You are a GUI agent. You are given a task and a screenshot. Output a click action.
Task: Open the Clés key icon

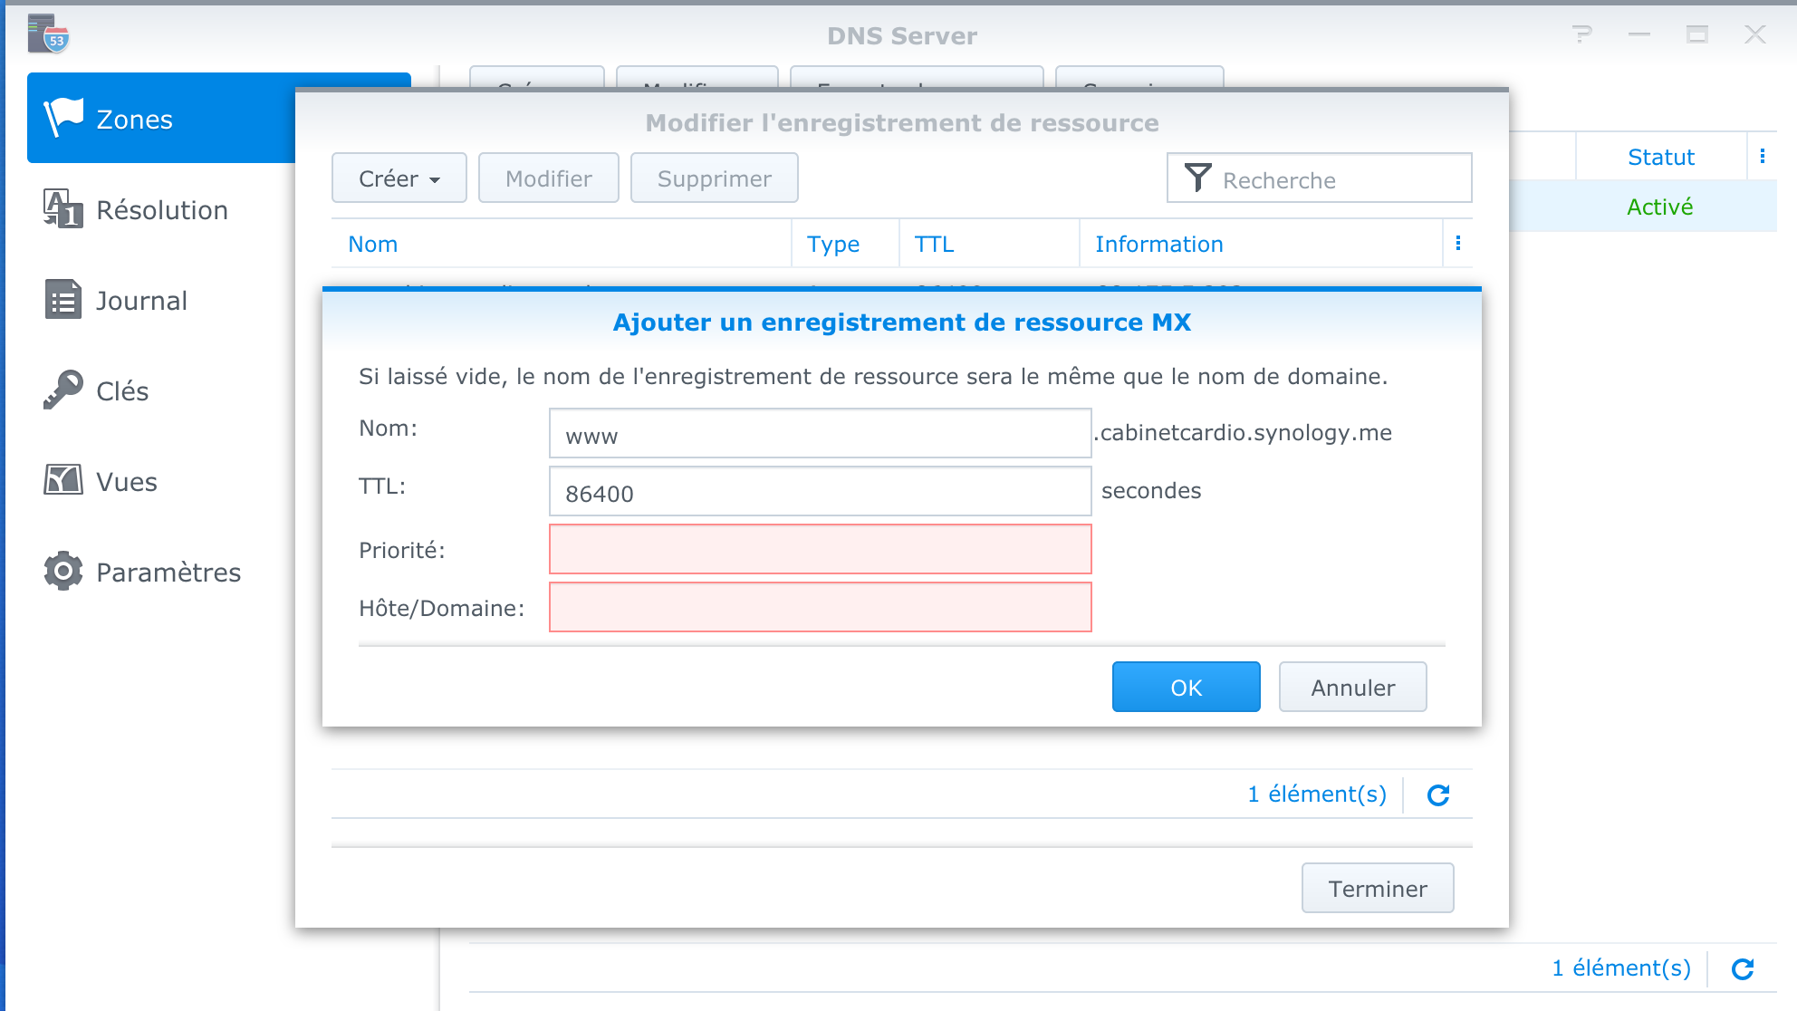[x=63, y=390]
